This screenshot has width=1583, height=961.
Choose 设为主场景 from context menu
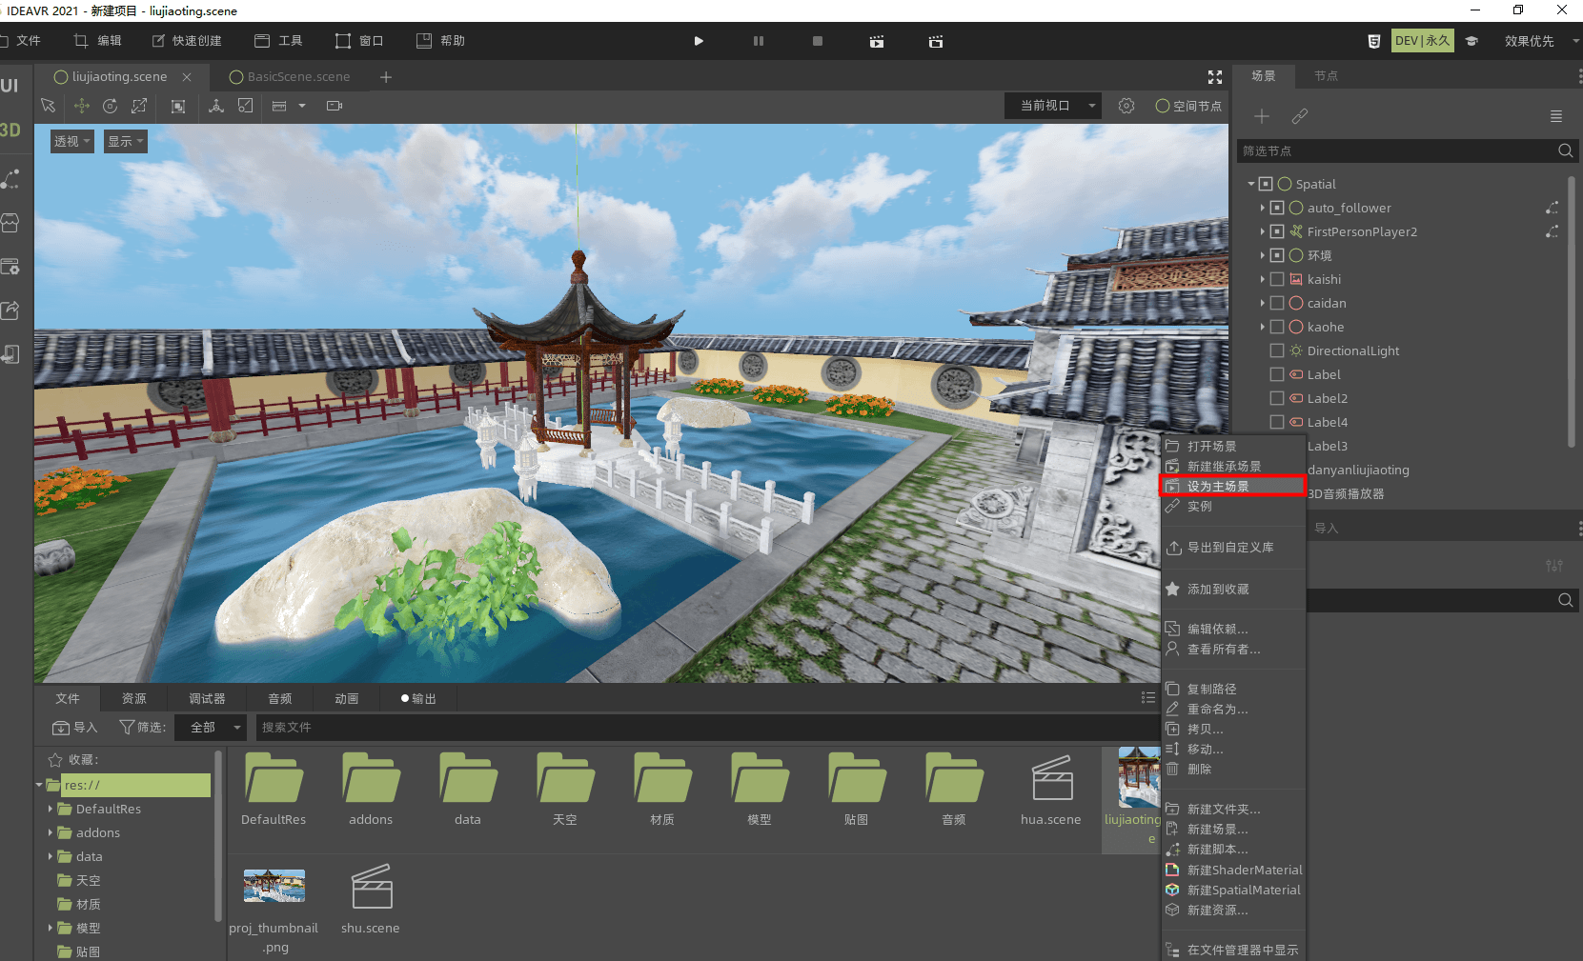point(1231,486)
